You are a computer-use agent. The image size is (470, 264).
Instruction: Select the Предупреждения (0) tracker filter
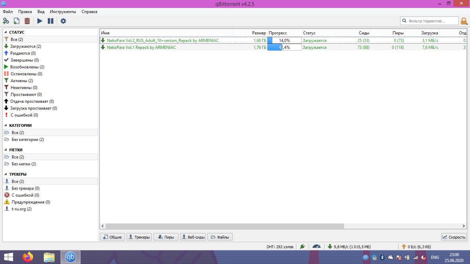click(x=50, y=202)
